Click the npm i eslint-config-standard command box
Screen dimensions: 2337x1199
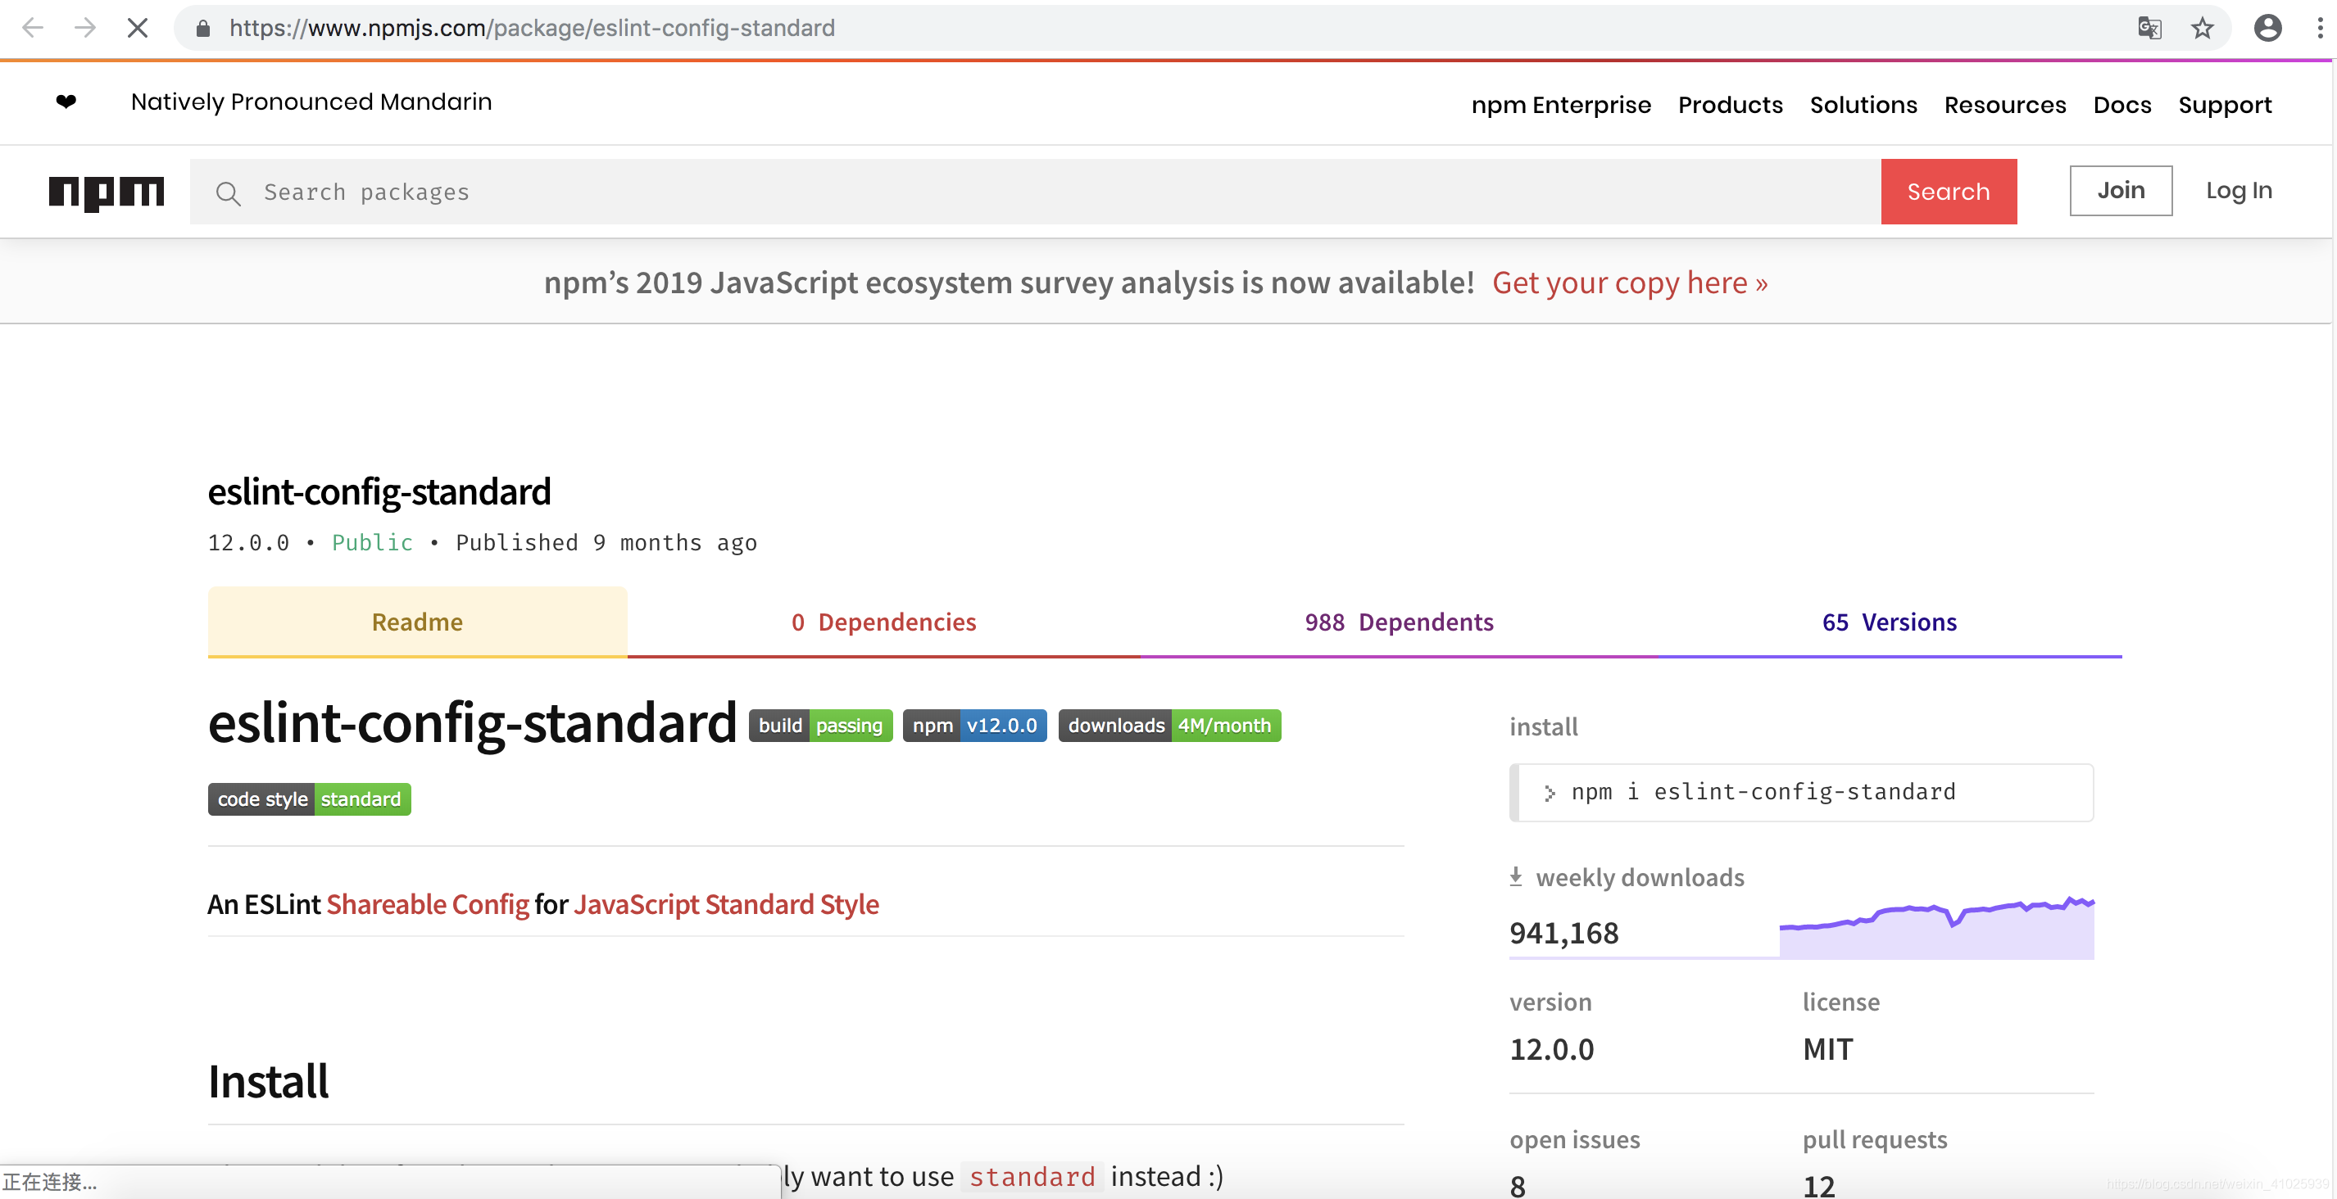[1802, 793]
